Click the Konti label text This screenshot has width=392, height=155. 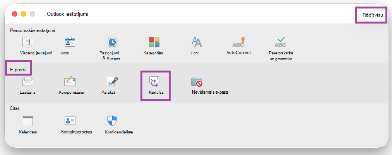click(65, 53)
